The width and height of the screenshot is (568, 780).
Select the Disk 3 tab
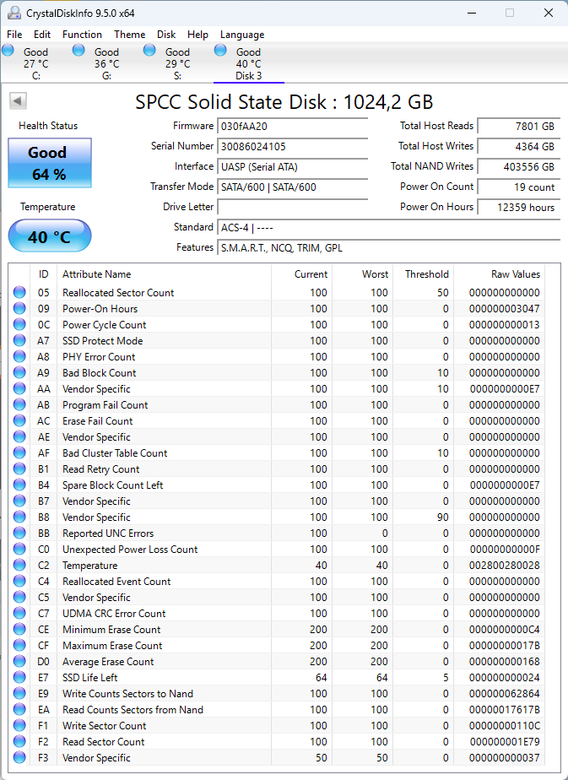[248, 63]
